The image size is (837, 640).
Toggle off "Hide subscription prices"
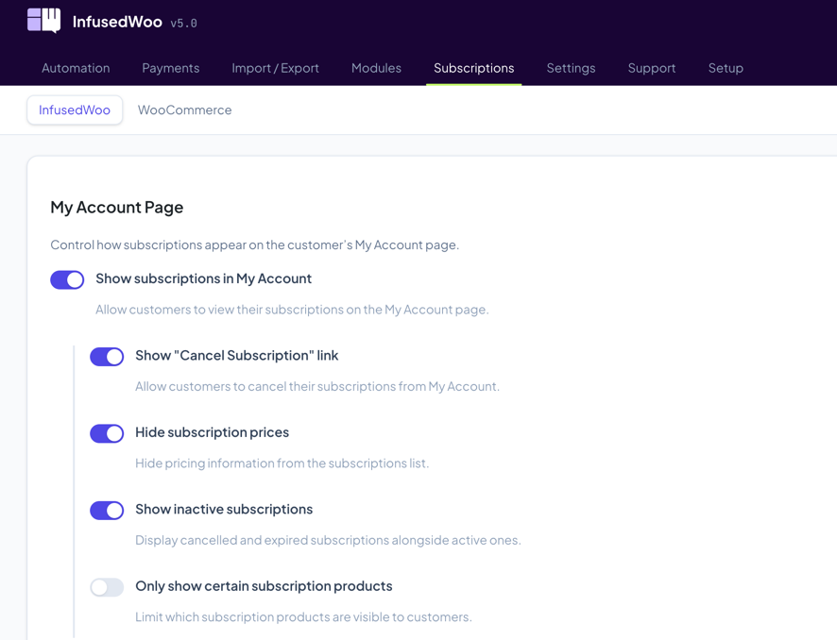(x=107, y=433)
